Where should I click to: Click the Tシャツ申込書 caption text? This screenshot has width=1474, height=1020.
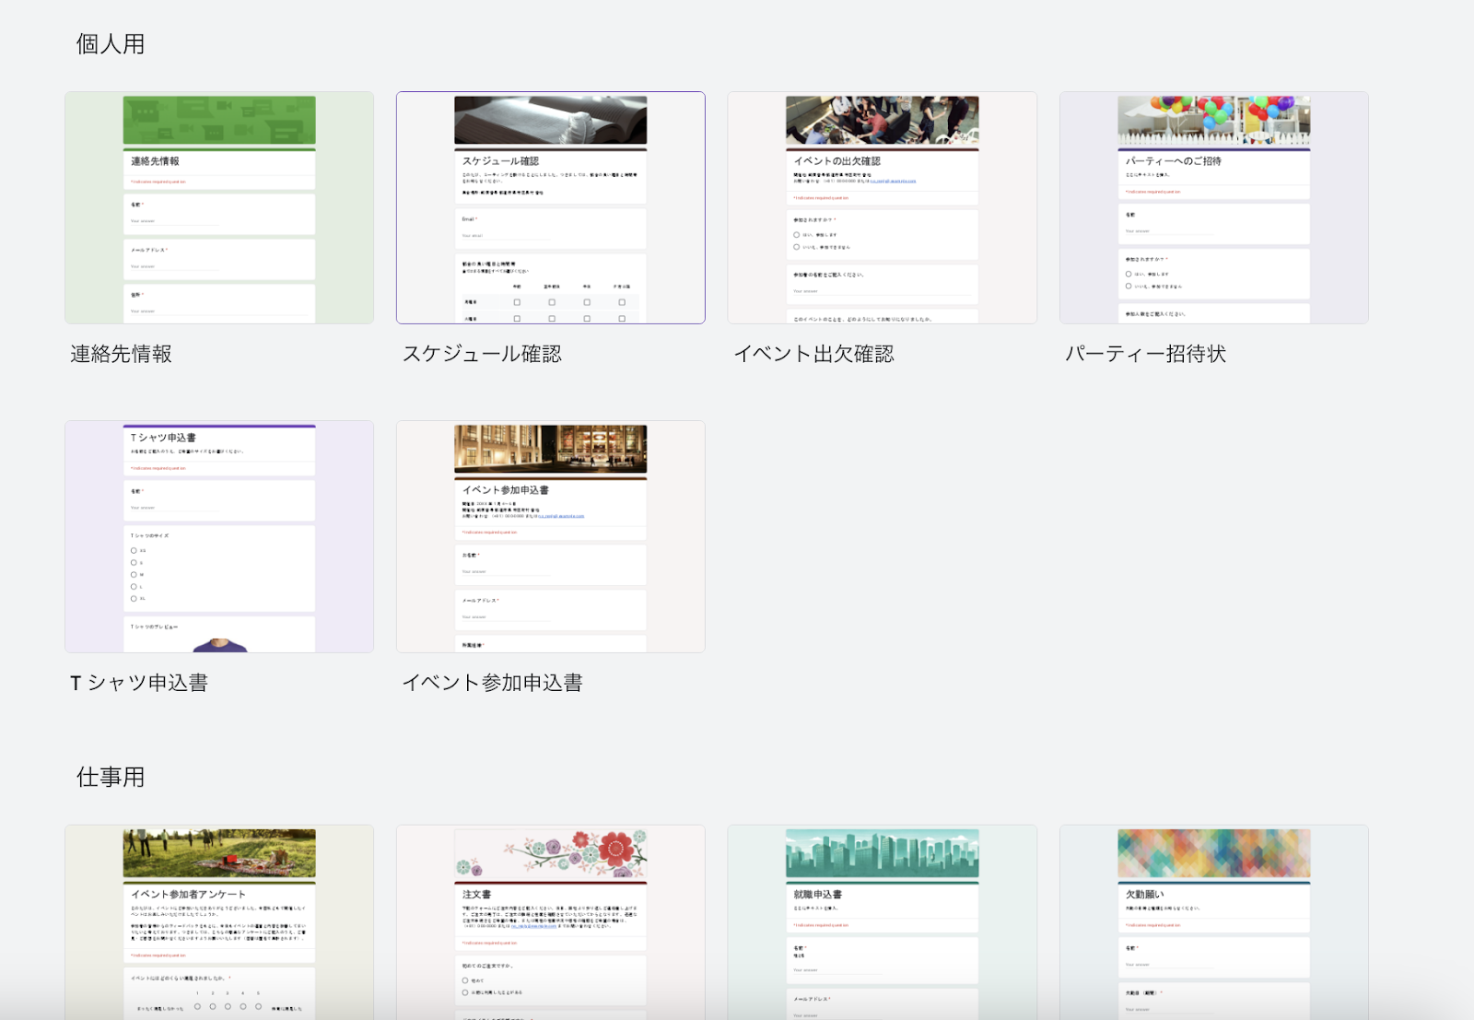[139, 683]
